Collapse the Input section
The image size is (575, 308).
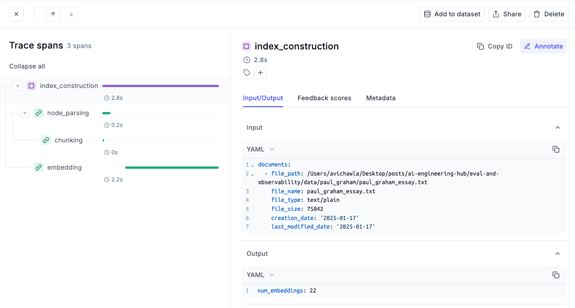(558, 127)
